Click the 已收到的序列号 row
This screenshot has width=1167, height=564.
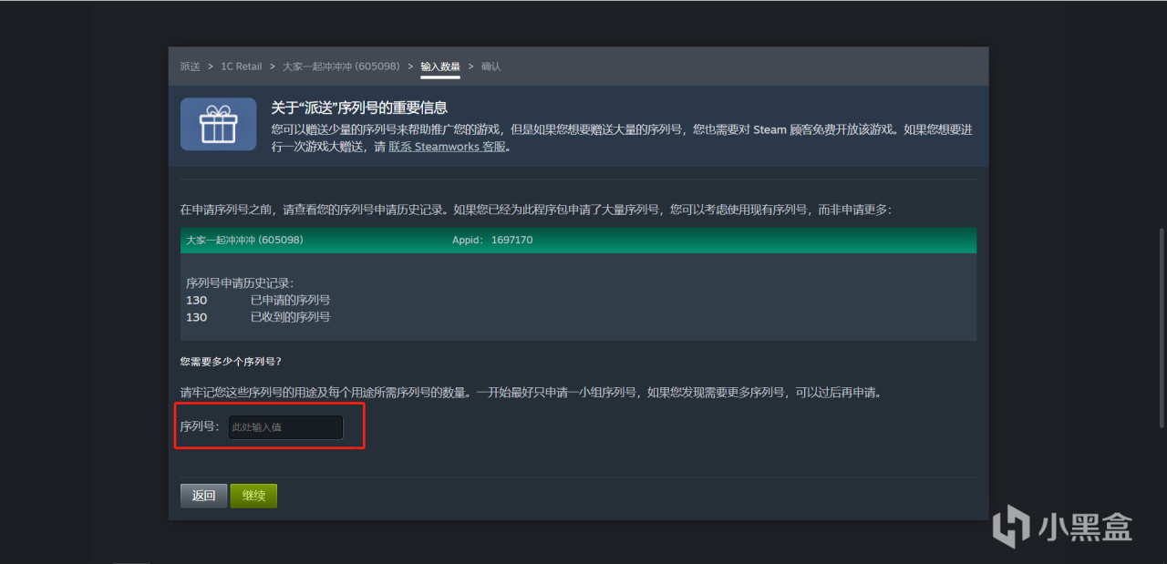click(x=258, y=317)
